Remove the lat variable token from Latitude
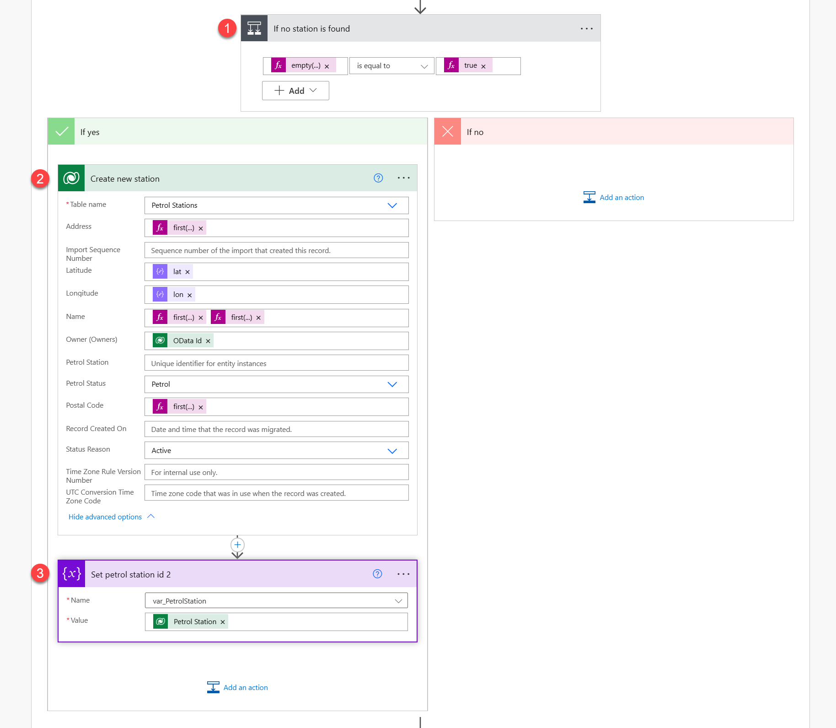This screenshot has width=836, height=728. pos(188,272)
